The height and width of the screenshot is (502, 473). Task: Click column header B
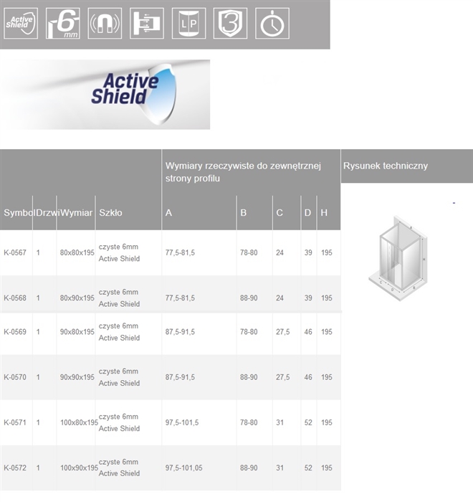243,213
